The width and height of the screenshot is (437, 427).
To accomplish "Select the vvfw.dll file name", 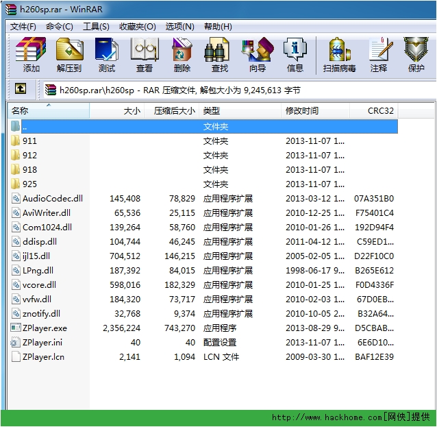I will point(37,300).
